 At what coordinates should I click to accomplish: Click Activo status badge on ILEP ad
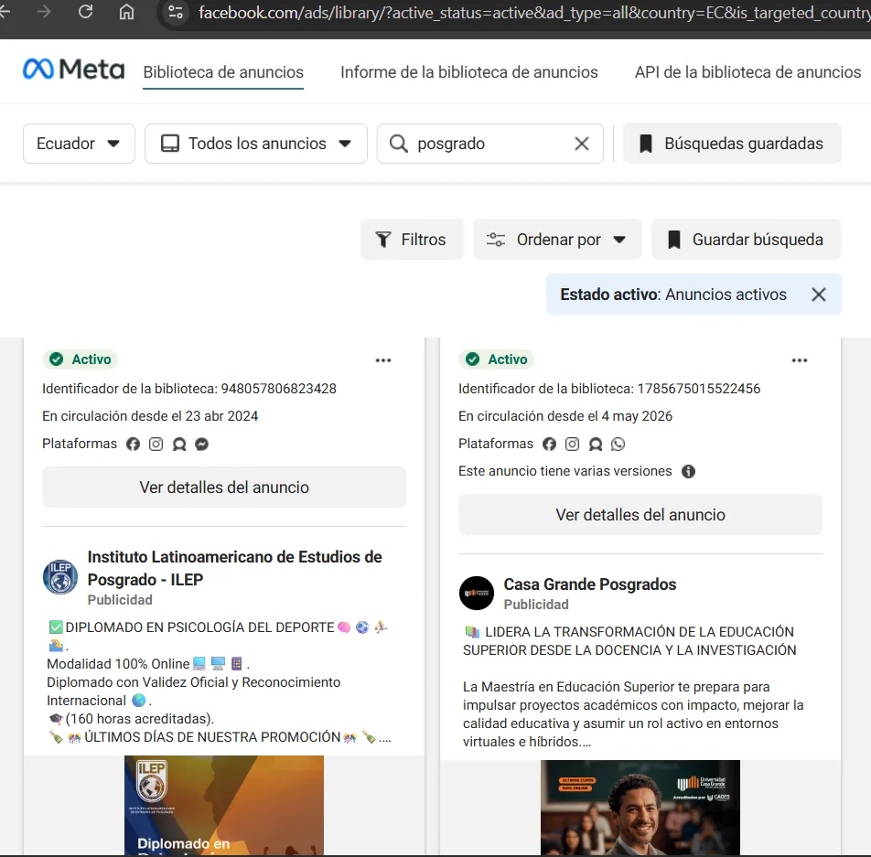pos(81,359)
